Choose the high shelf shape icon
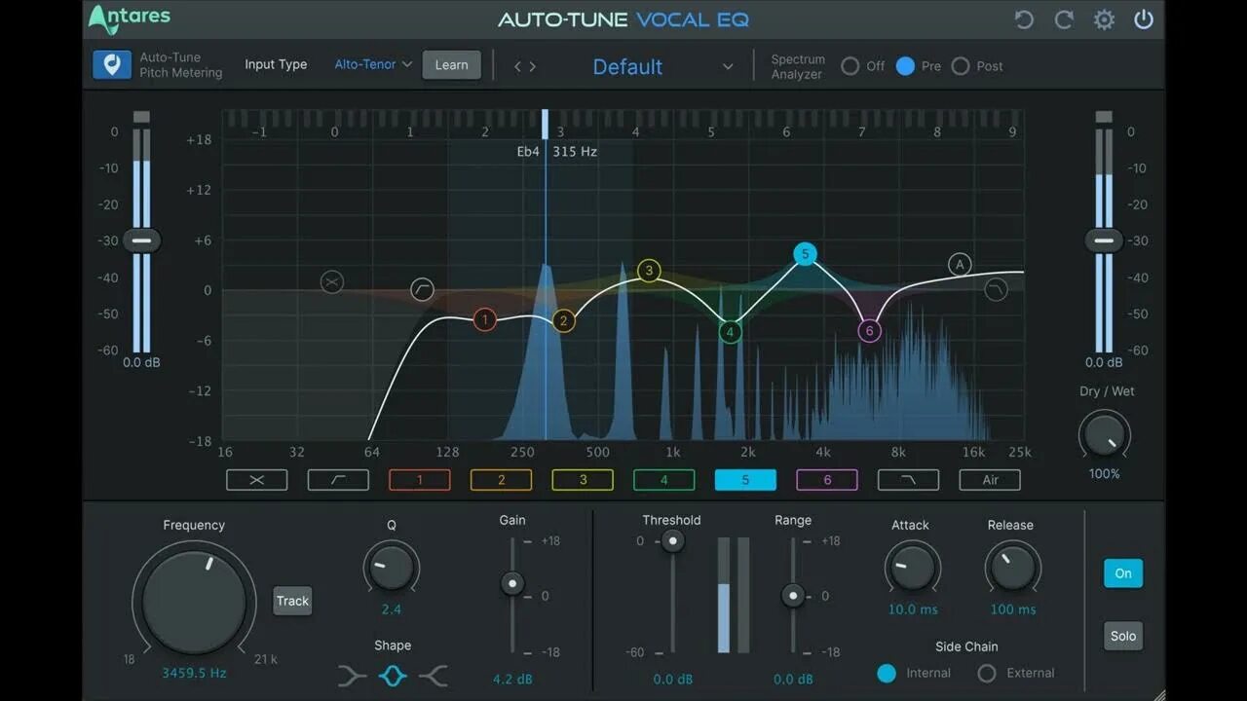The height and width of the screenshot is (701, 1247). (434, 675)
